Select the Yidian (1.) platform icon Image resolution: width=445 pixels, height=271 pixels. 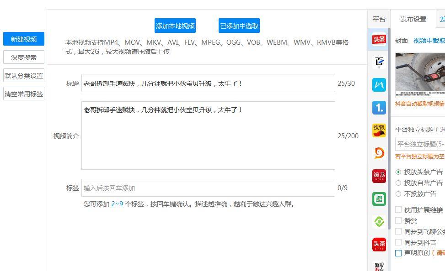(379, 108)
